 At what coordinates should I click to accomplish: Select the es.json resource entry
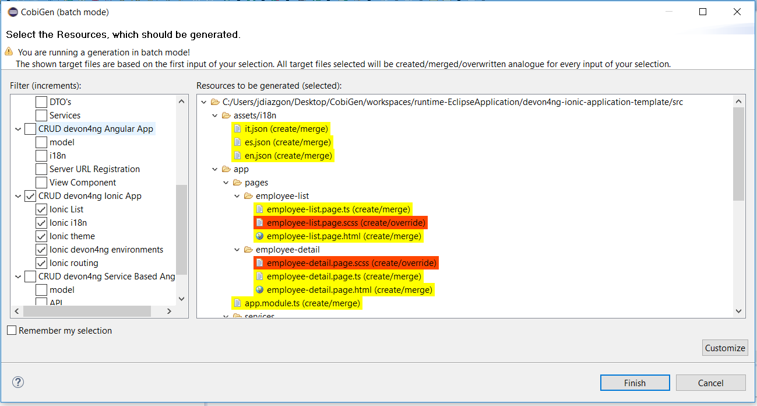click(x=287, y=142)
